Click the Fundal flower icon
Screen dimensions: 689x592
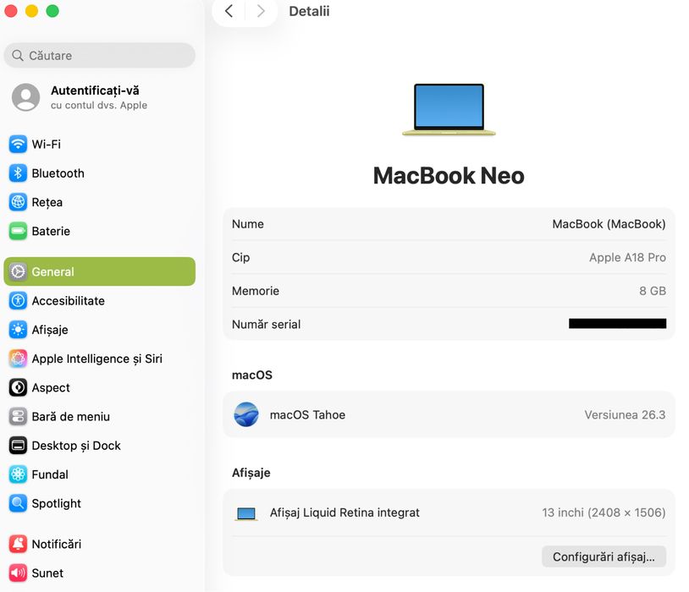18,474
